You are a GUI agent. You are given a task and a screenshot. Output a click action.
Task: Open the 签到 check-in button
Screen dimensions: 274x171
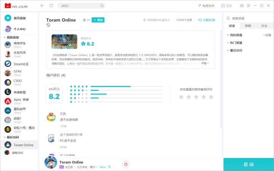click(226, 6)
